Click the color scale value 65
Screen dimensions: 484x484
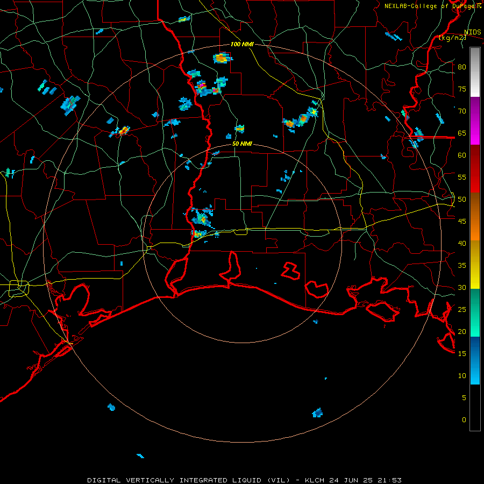462,133
